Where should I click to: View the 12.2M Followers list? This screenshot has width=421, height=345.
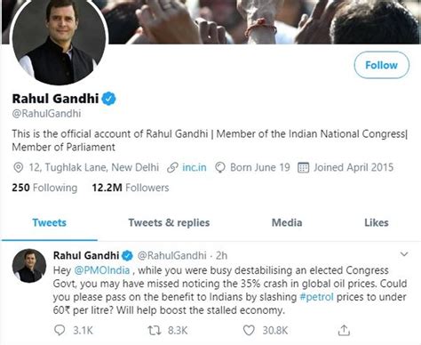[131, 188]
